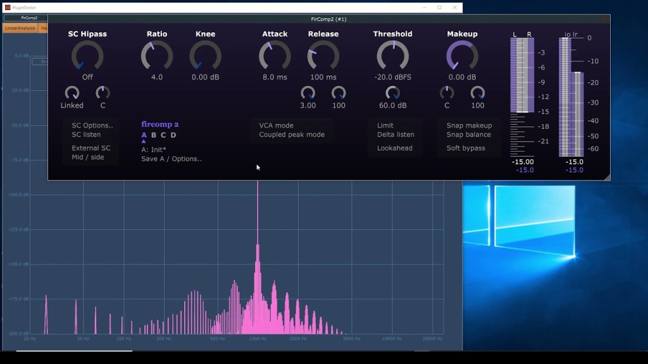
Task: Toggle VCA mode
Action: [x=276, y=126]
